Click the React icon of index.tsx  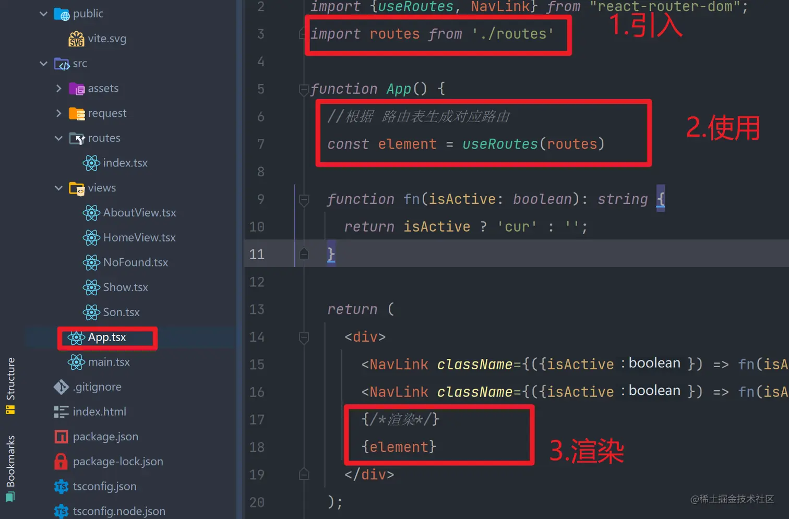(91, 163)
